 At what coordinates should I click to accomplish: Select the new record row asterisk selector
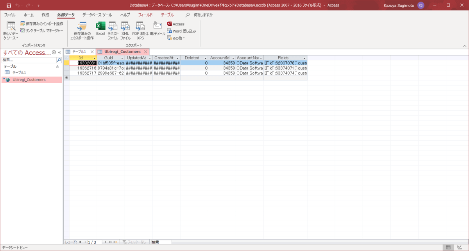66,78
